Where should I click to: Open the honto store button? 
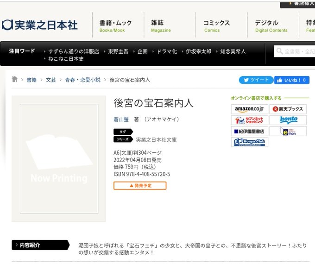(x=288, y=120)
